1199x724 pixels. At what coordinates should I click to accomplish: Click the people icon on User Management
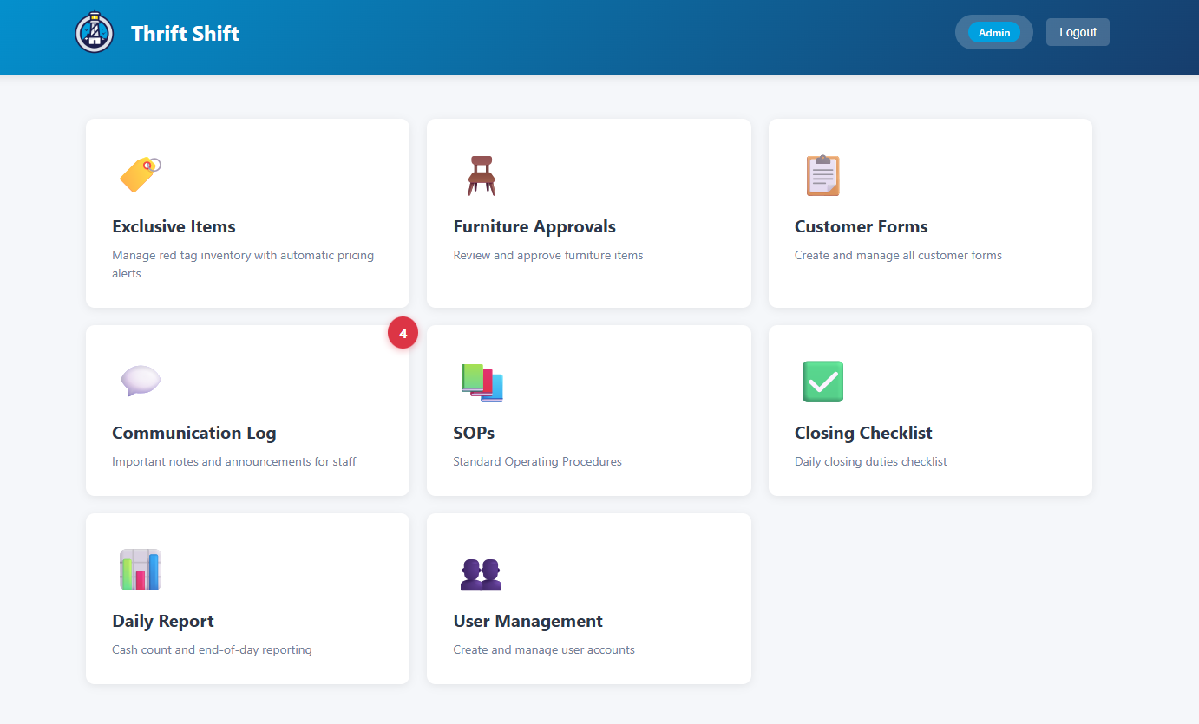point(481,570)
